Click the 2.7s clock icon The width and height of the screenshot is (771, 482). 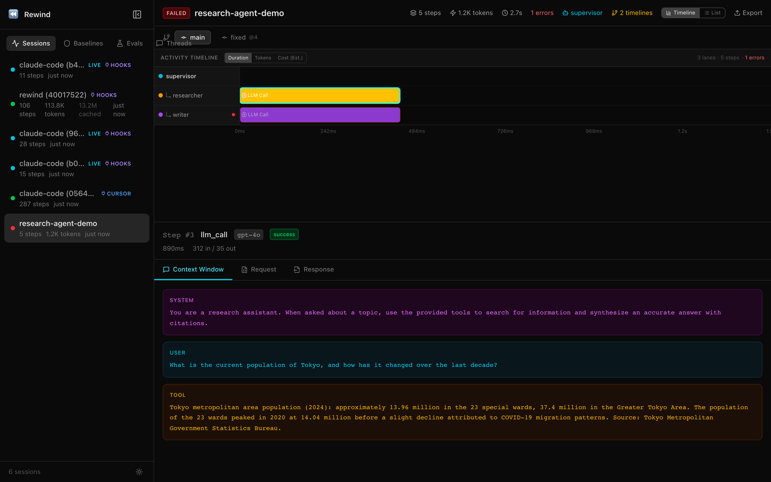[505, 13]
